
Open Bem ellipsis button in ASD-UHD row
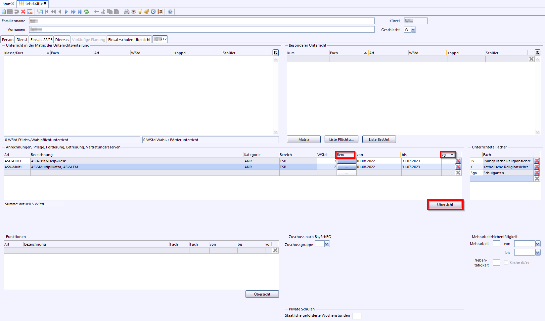coord(346,161)
